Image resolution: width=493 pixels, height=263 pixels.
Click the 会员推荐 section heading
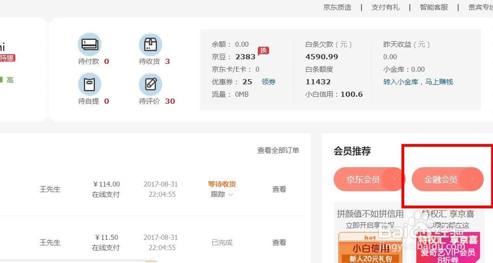[x=352, y=151]
